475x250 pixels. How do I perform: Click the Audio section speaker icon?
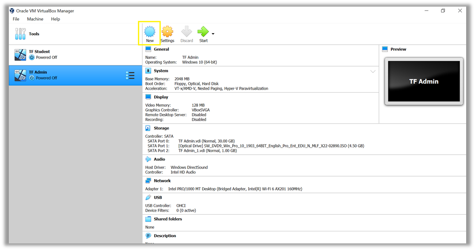(x=148, y=159)
